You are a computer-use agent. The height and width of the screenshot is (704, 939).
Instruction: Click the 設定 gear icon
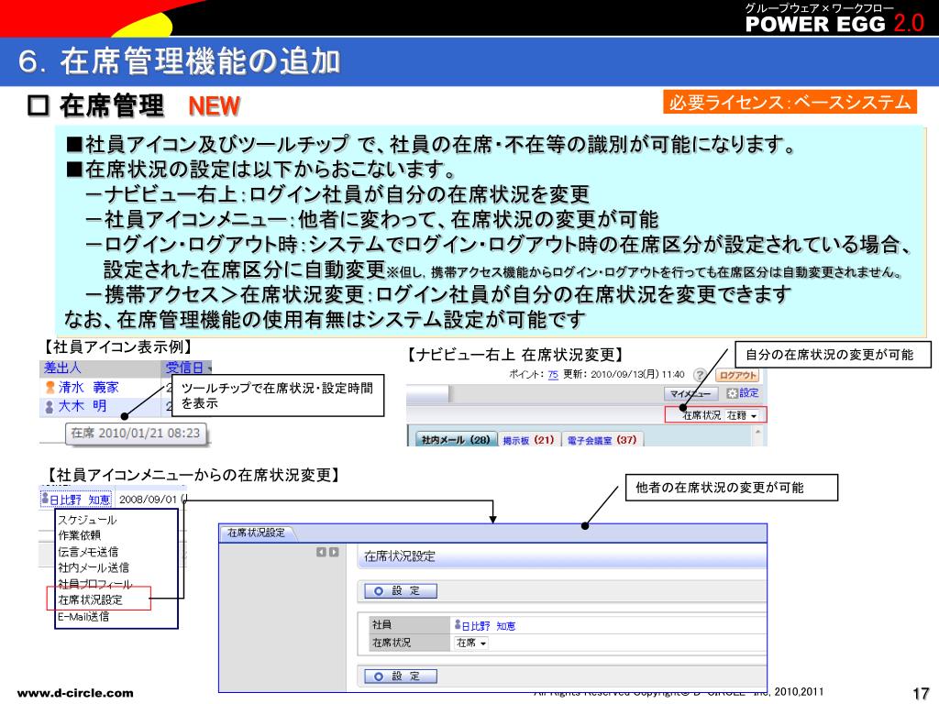point(731,393)
